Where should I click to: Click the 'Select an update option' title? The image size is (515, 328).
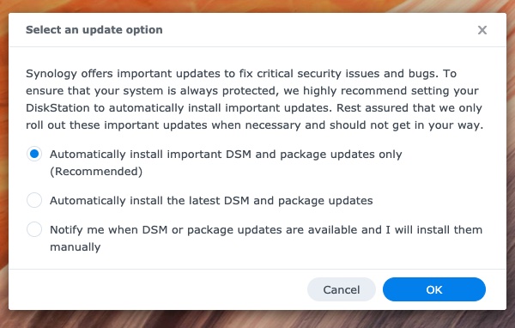pos(94,30)
